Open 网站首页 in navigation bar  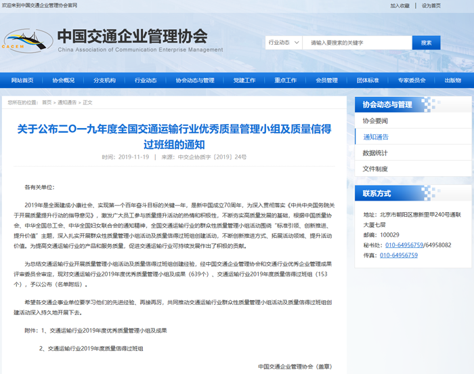point(22,80)
